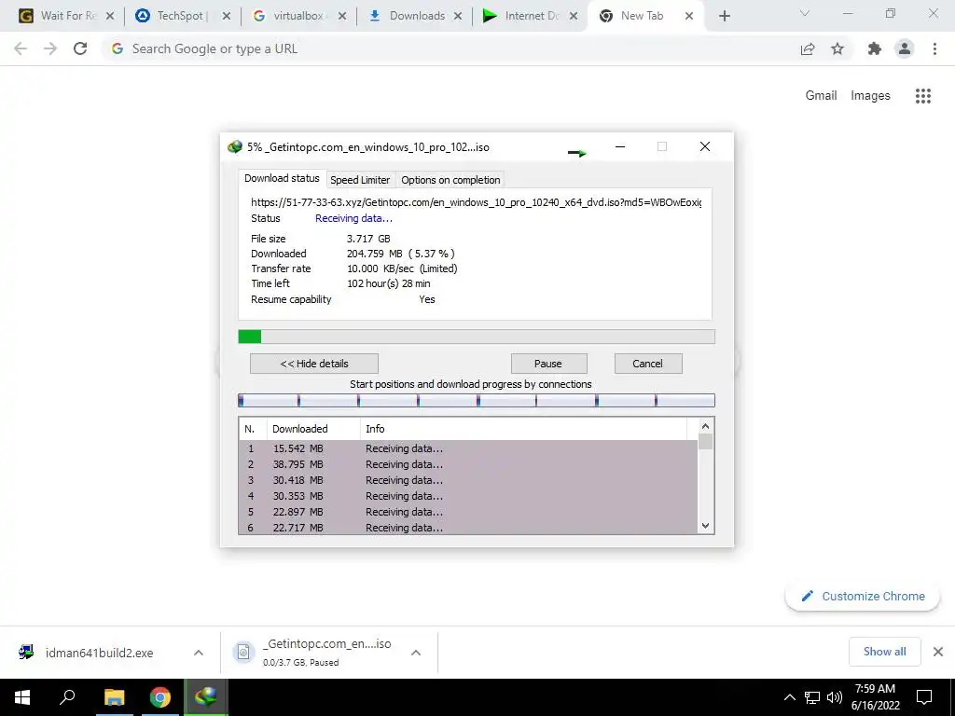The width and height of the screenshot is (955, 716).
Task: Click Internet Download Manager taskbar icon
Action: tap(206, 697)
